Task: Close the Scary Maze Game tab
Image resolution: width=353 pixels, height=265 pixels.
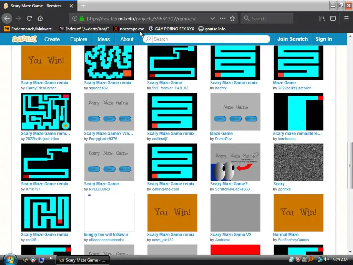Action: click(71, 6)
